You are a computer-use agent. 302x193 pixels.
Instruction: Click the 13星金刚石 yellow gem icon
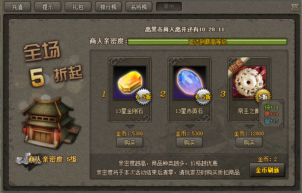point(130,83)
